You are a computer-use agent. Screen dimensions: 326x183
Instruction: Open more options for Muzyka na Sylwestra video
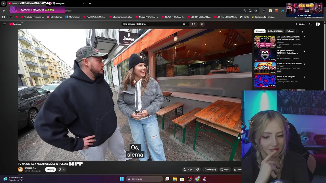[x=304, y=51]
